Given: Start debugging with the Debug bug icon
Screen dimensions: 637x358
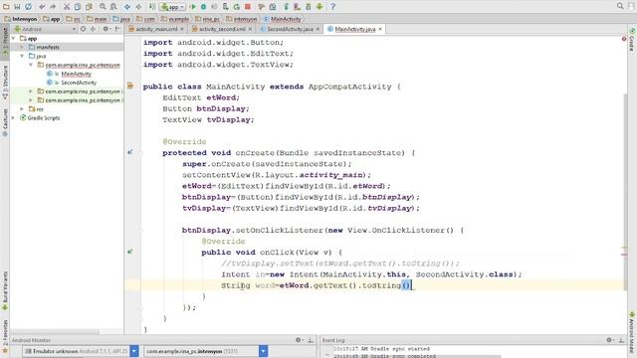Looking at the screenshot, I should point(203,7).
